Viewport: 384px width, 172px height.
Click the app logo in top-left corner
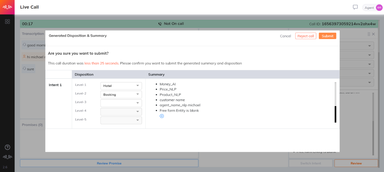point(7,7)
